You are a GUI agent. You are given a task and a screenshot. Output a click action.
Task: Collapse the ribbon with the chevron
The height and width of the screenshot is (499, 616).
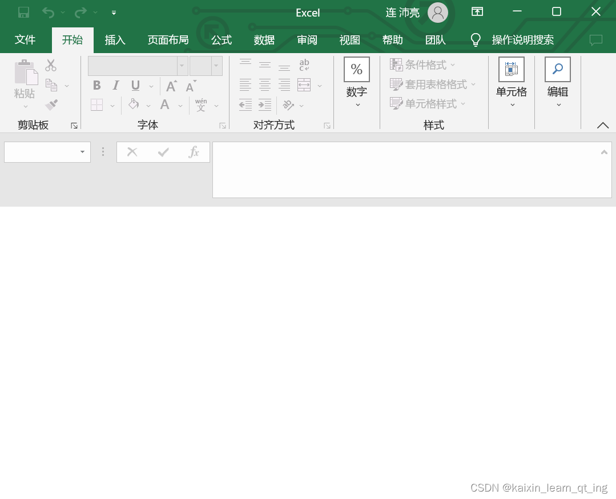click(602, 125)
